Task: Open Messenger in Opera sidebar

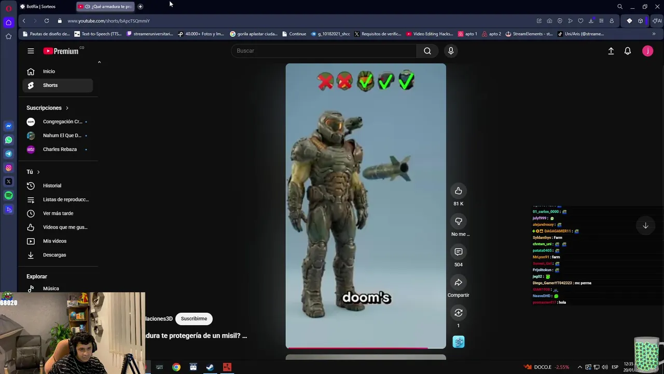Action: pos(8,126)
